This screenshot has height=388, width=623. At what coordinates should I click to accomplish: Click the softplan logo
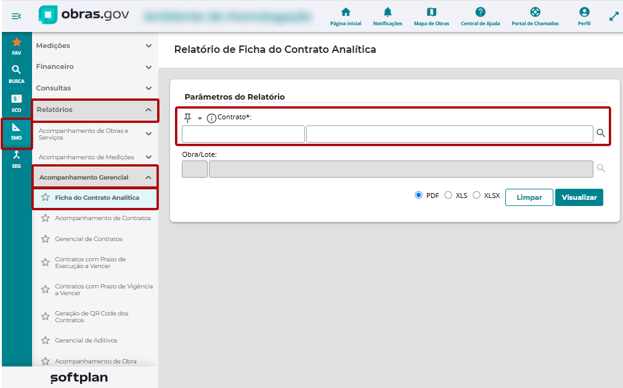pyautogui.click(x=79, y=378)
